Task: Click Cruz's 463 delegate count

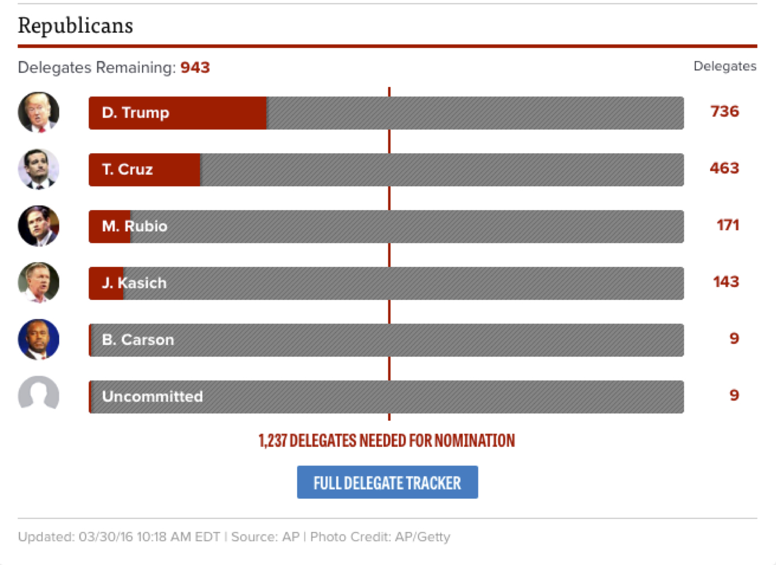Action: pyautogui.click(x=724, y=168)
